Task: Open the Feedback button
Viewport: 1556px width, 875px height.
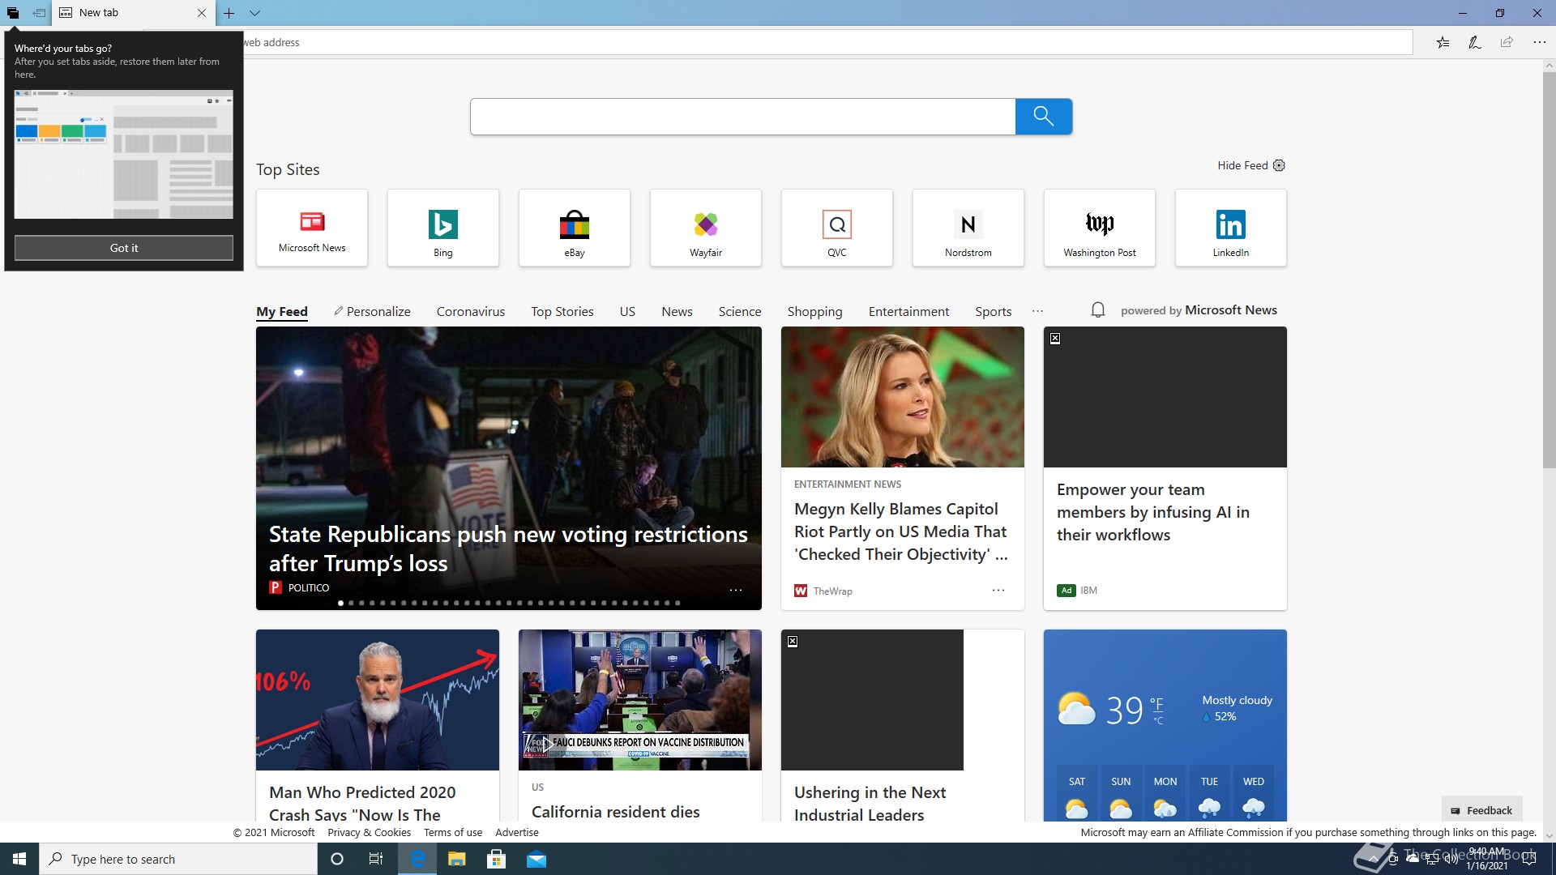Action: tap(1481, 810)
